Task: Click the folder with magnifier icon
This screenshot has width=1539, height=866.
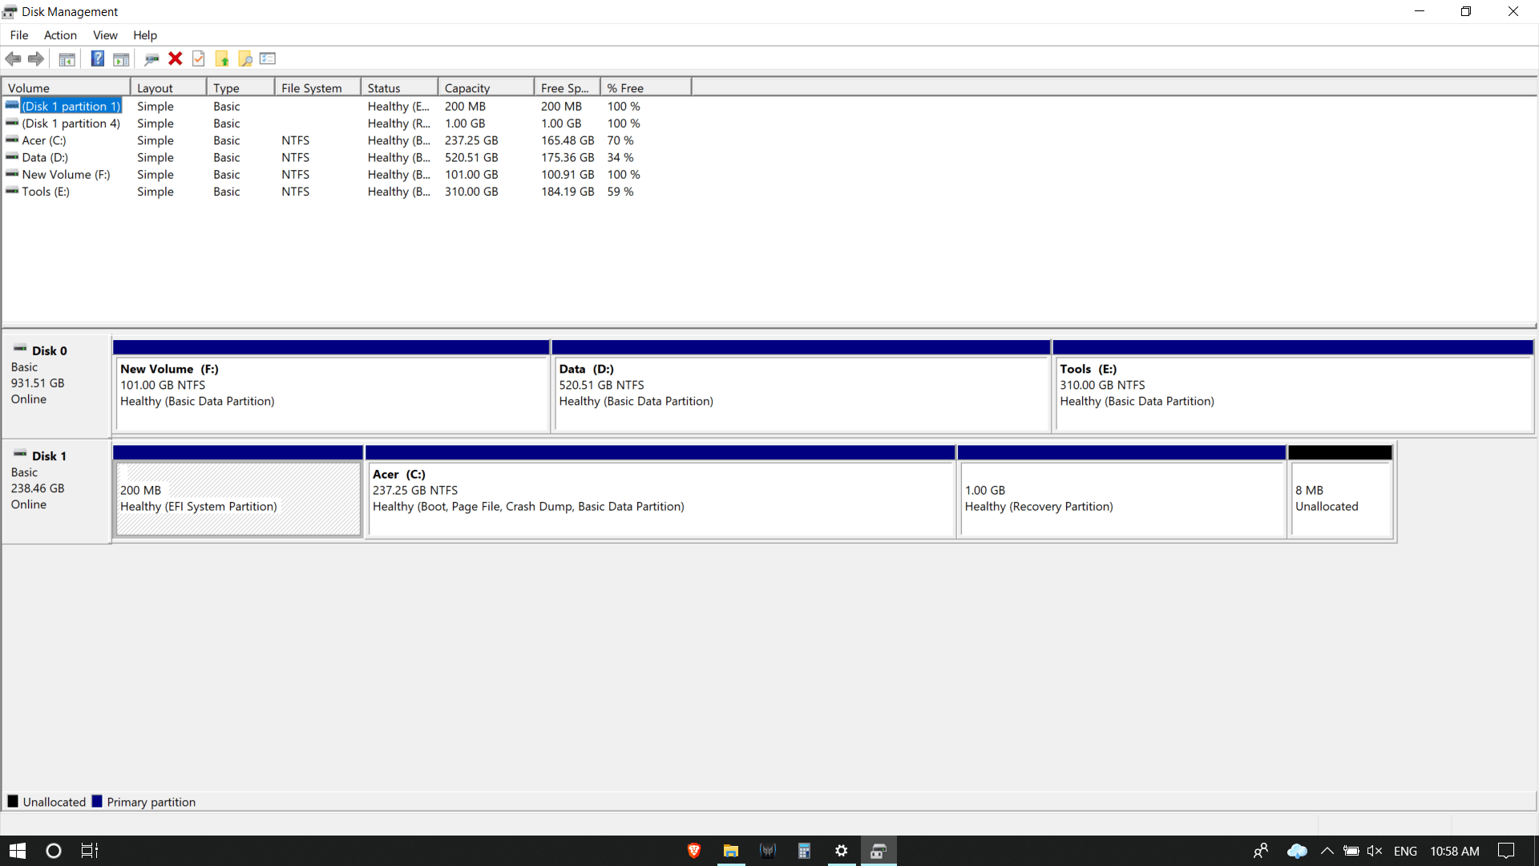Action: coord(245,59)
